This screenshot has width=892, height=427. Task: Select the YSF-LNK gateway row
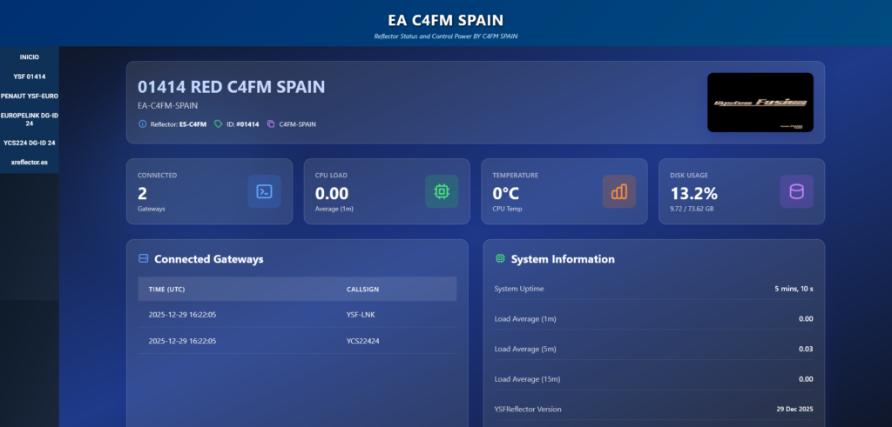click(x=296, y=315)
